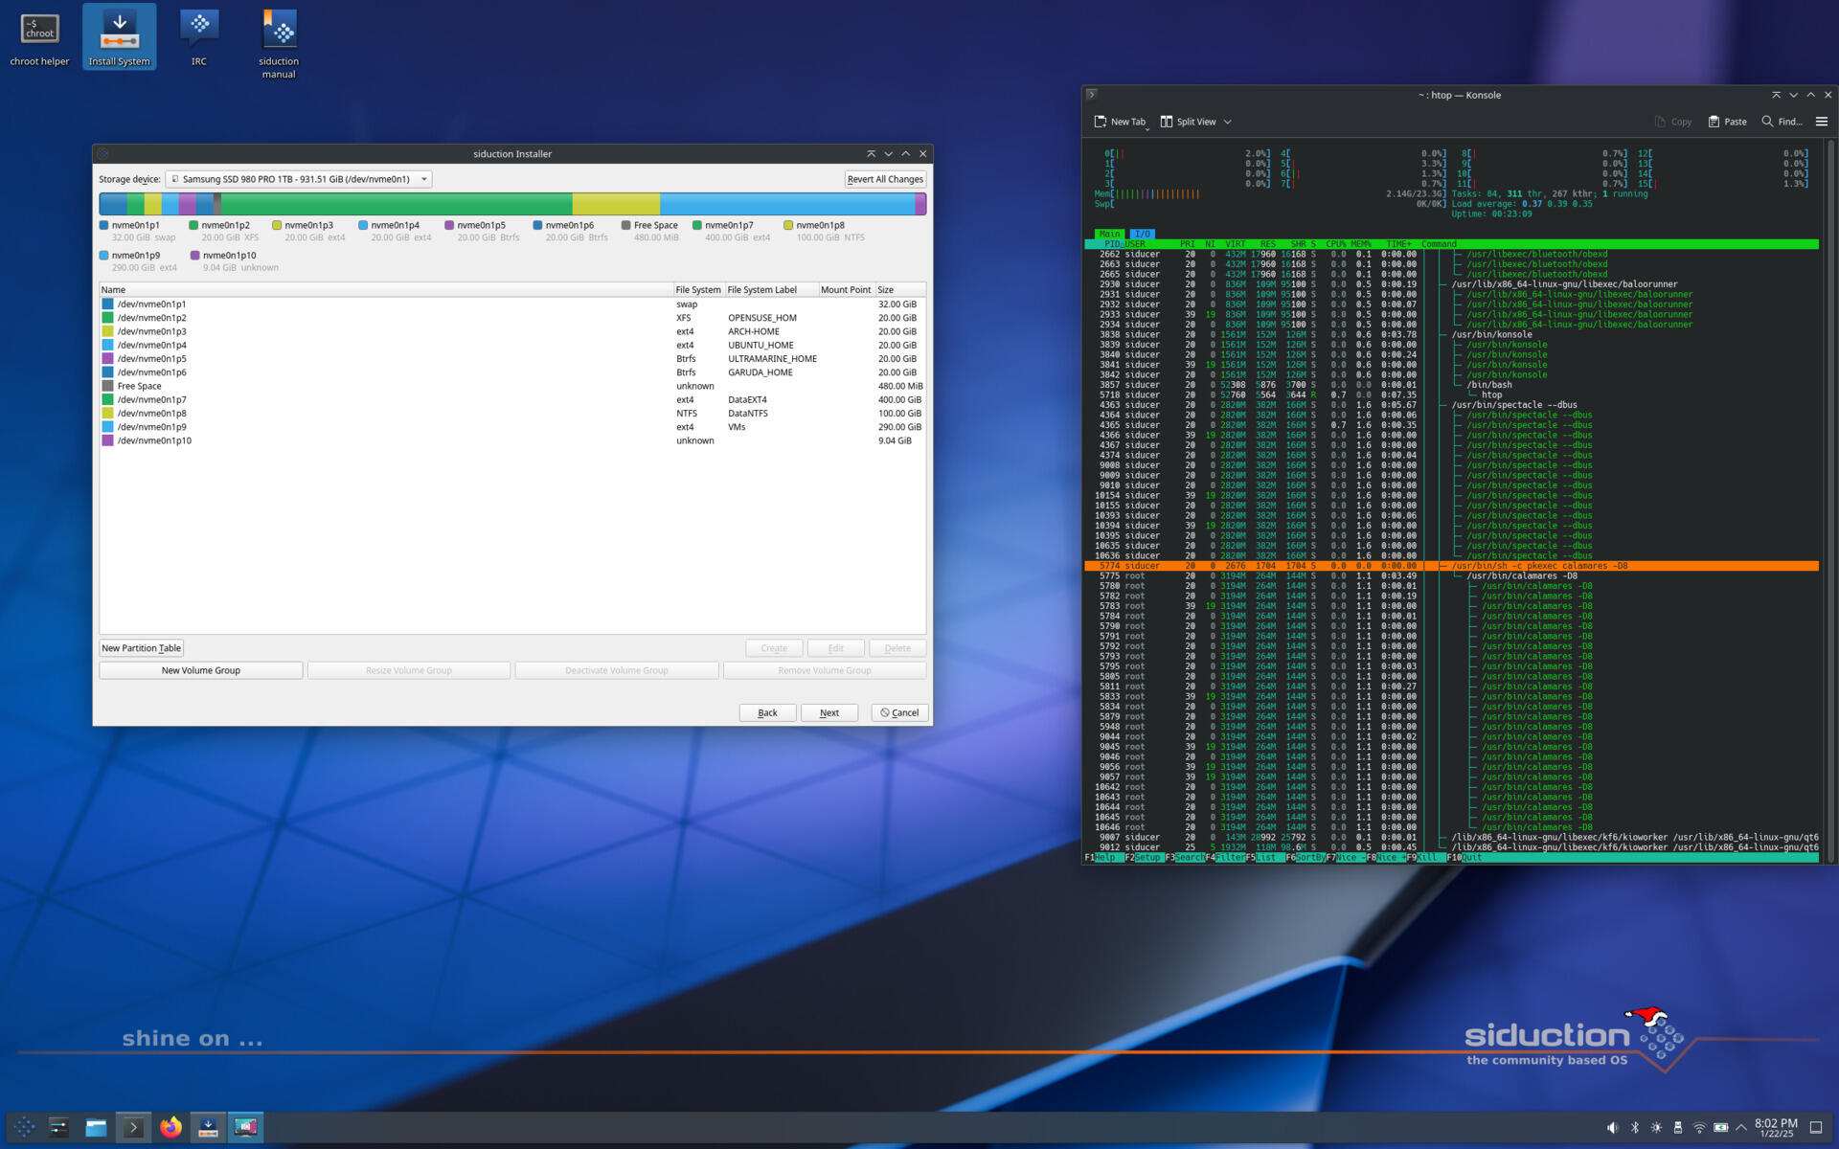Image resolution: width=1839 pixels, height=1149 pixels.
Task: Switch to the Spectacle taskbar entry
Action: point(245,1127)
